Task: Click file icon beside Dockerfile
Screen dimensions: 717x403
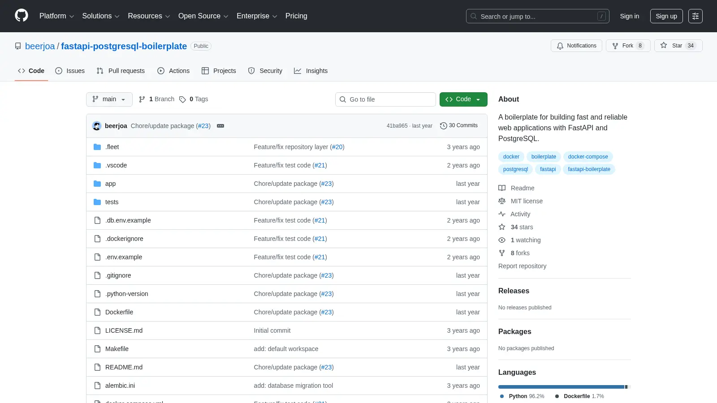Action: [97, 312]
